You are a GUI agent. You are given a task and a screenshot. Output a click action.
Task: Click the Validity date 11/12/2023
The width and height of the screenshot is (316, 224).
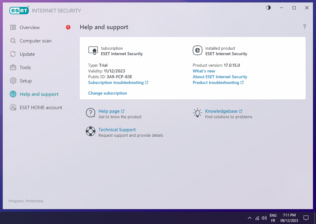(x=107, y=71)
